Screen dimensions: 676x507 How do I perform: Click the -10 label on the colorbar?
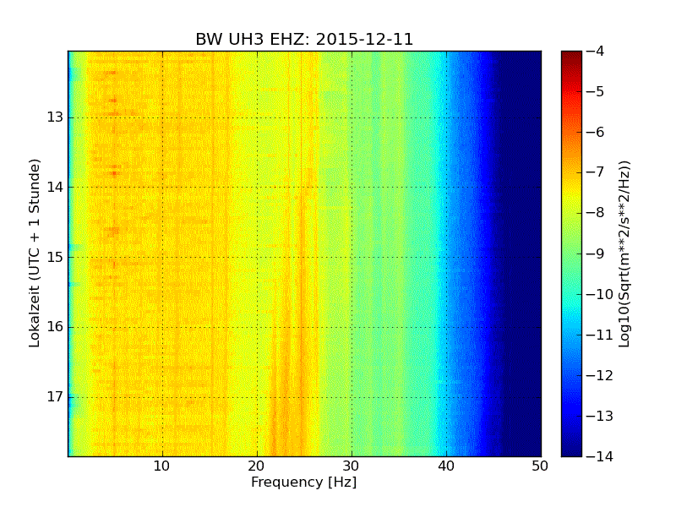coord(600,294)
